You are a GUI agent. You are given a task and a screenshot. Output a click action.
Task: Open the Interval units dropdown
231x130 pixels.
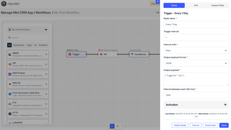(x=196, y=50)
